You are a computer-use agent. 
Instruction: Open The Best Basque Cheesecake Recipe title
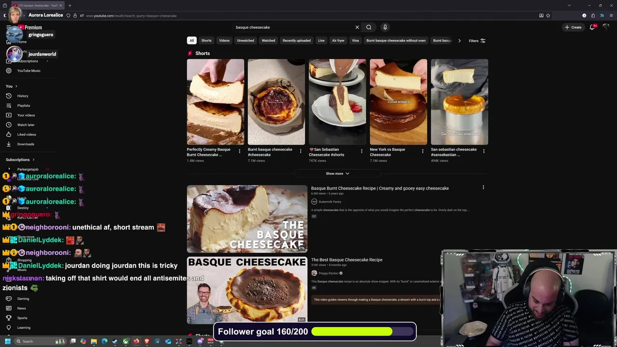click(x=347, y=260)
